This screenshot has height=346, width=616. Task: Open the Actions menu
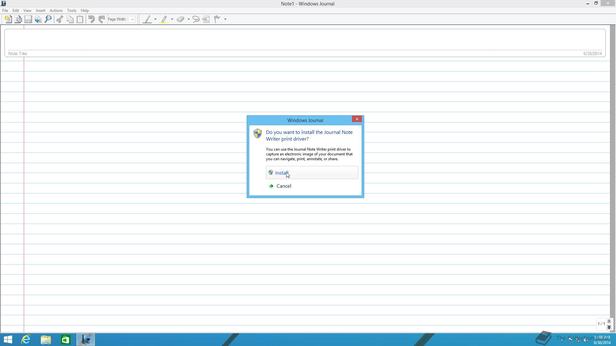[56, 11]
